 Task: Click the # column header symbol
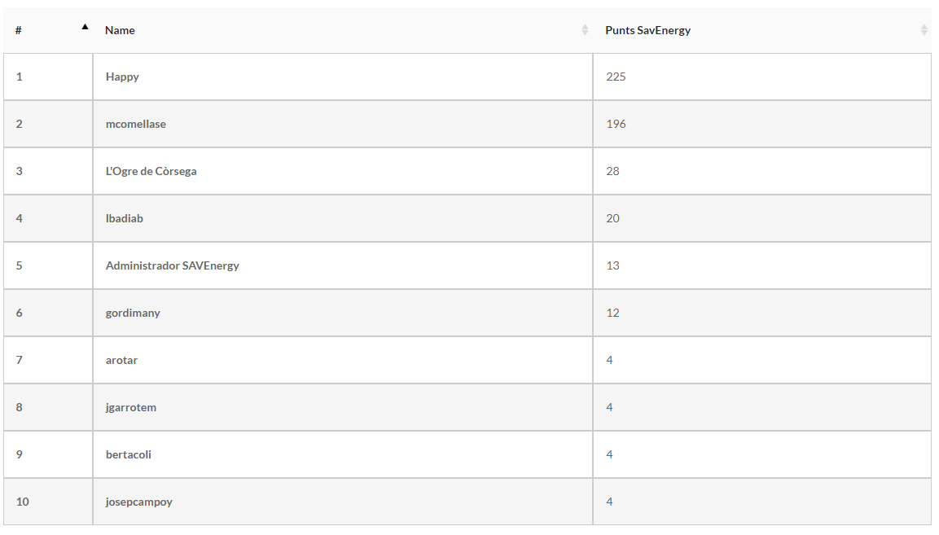point(18,30)
